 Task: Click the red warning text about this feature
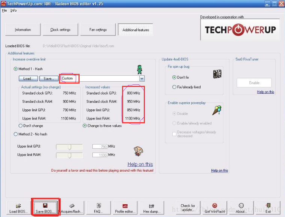[102, 171]
